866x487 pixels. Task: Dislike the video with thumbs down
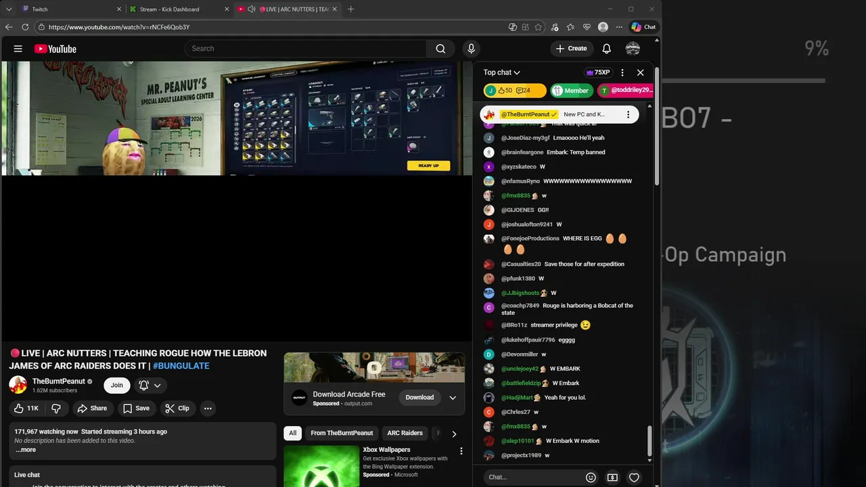point(56,408)
